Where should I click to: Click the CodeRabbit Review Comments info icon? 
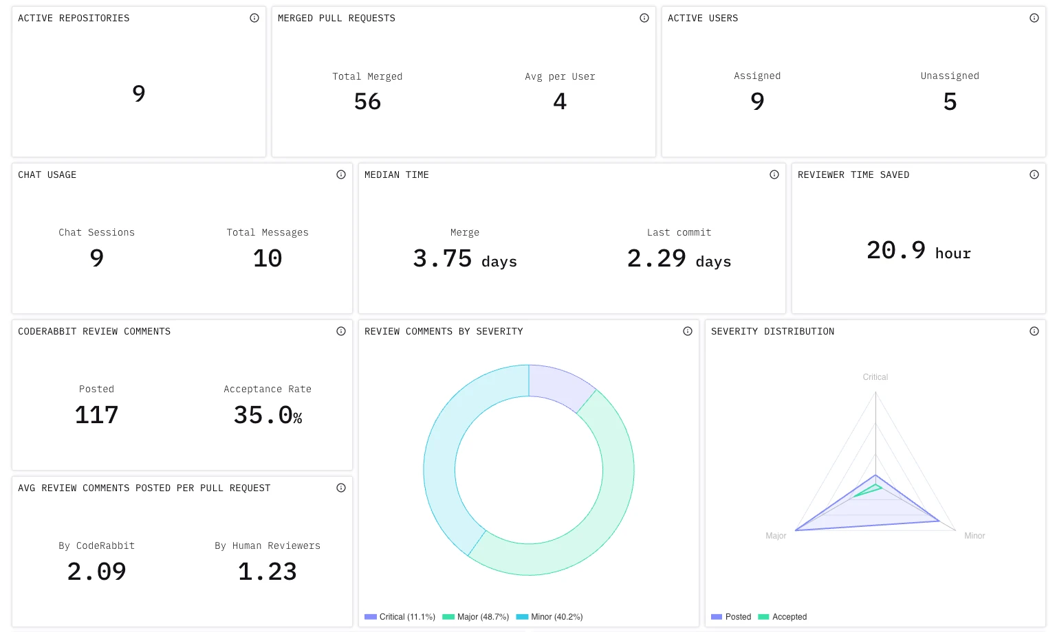[341, 331]
